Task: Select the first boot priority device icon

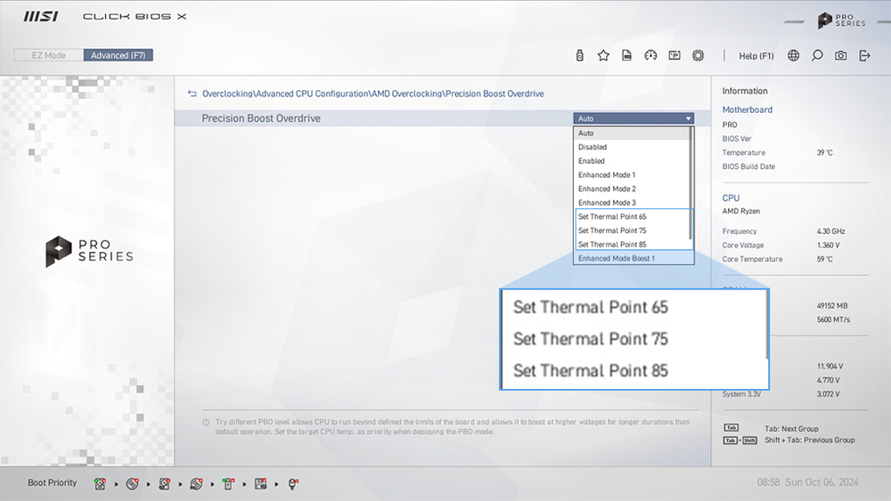Action: tap(101, 483)
